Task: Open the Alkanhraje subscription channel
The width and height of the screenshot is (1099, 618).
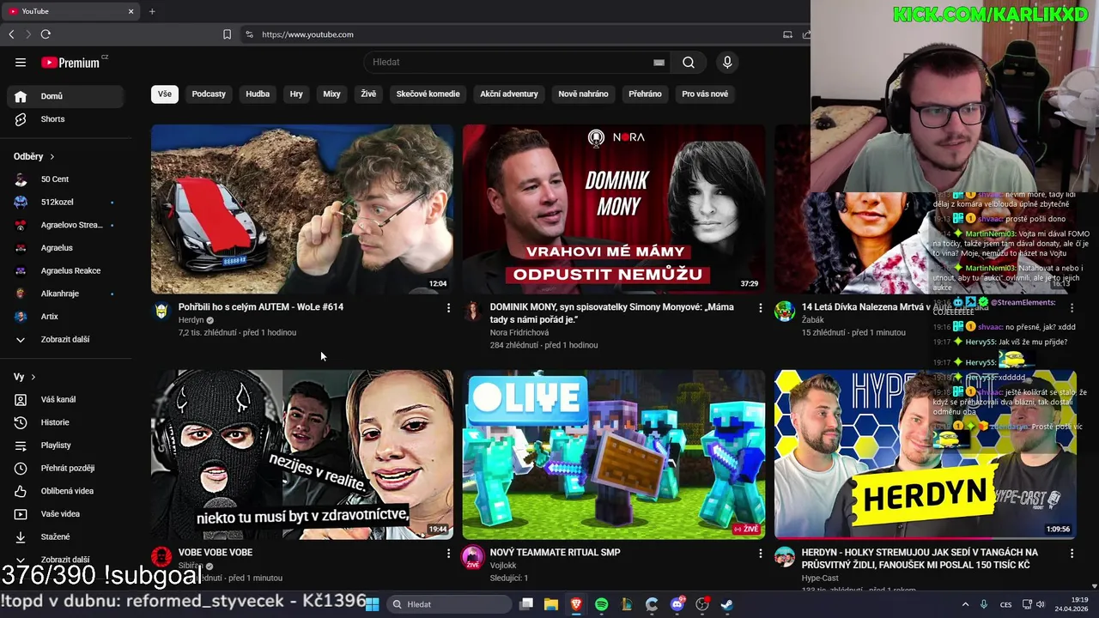Action: click(65, 294)
